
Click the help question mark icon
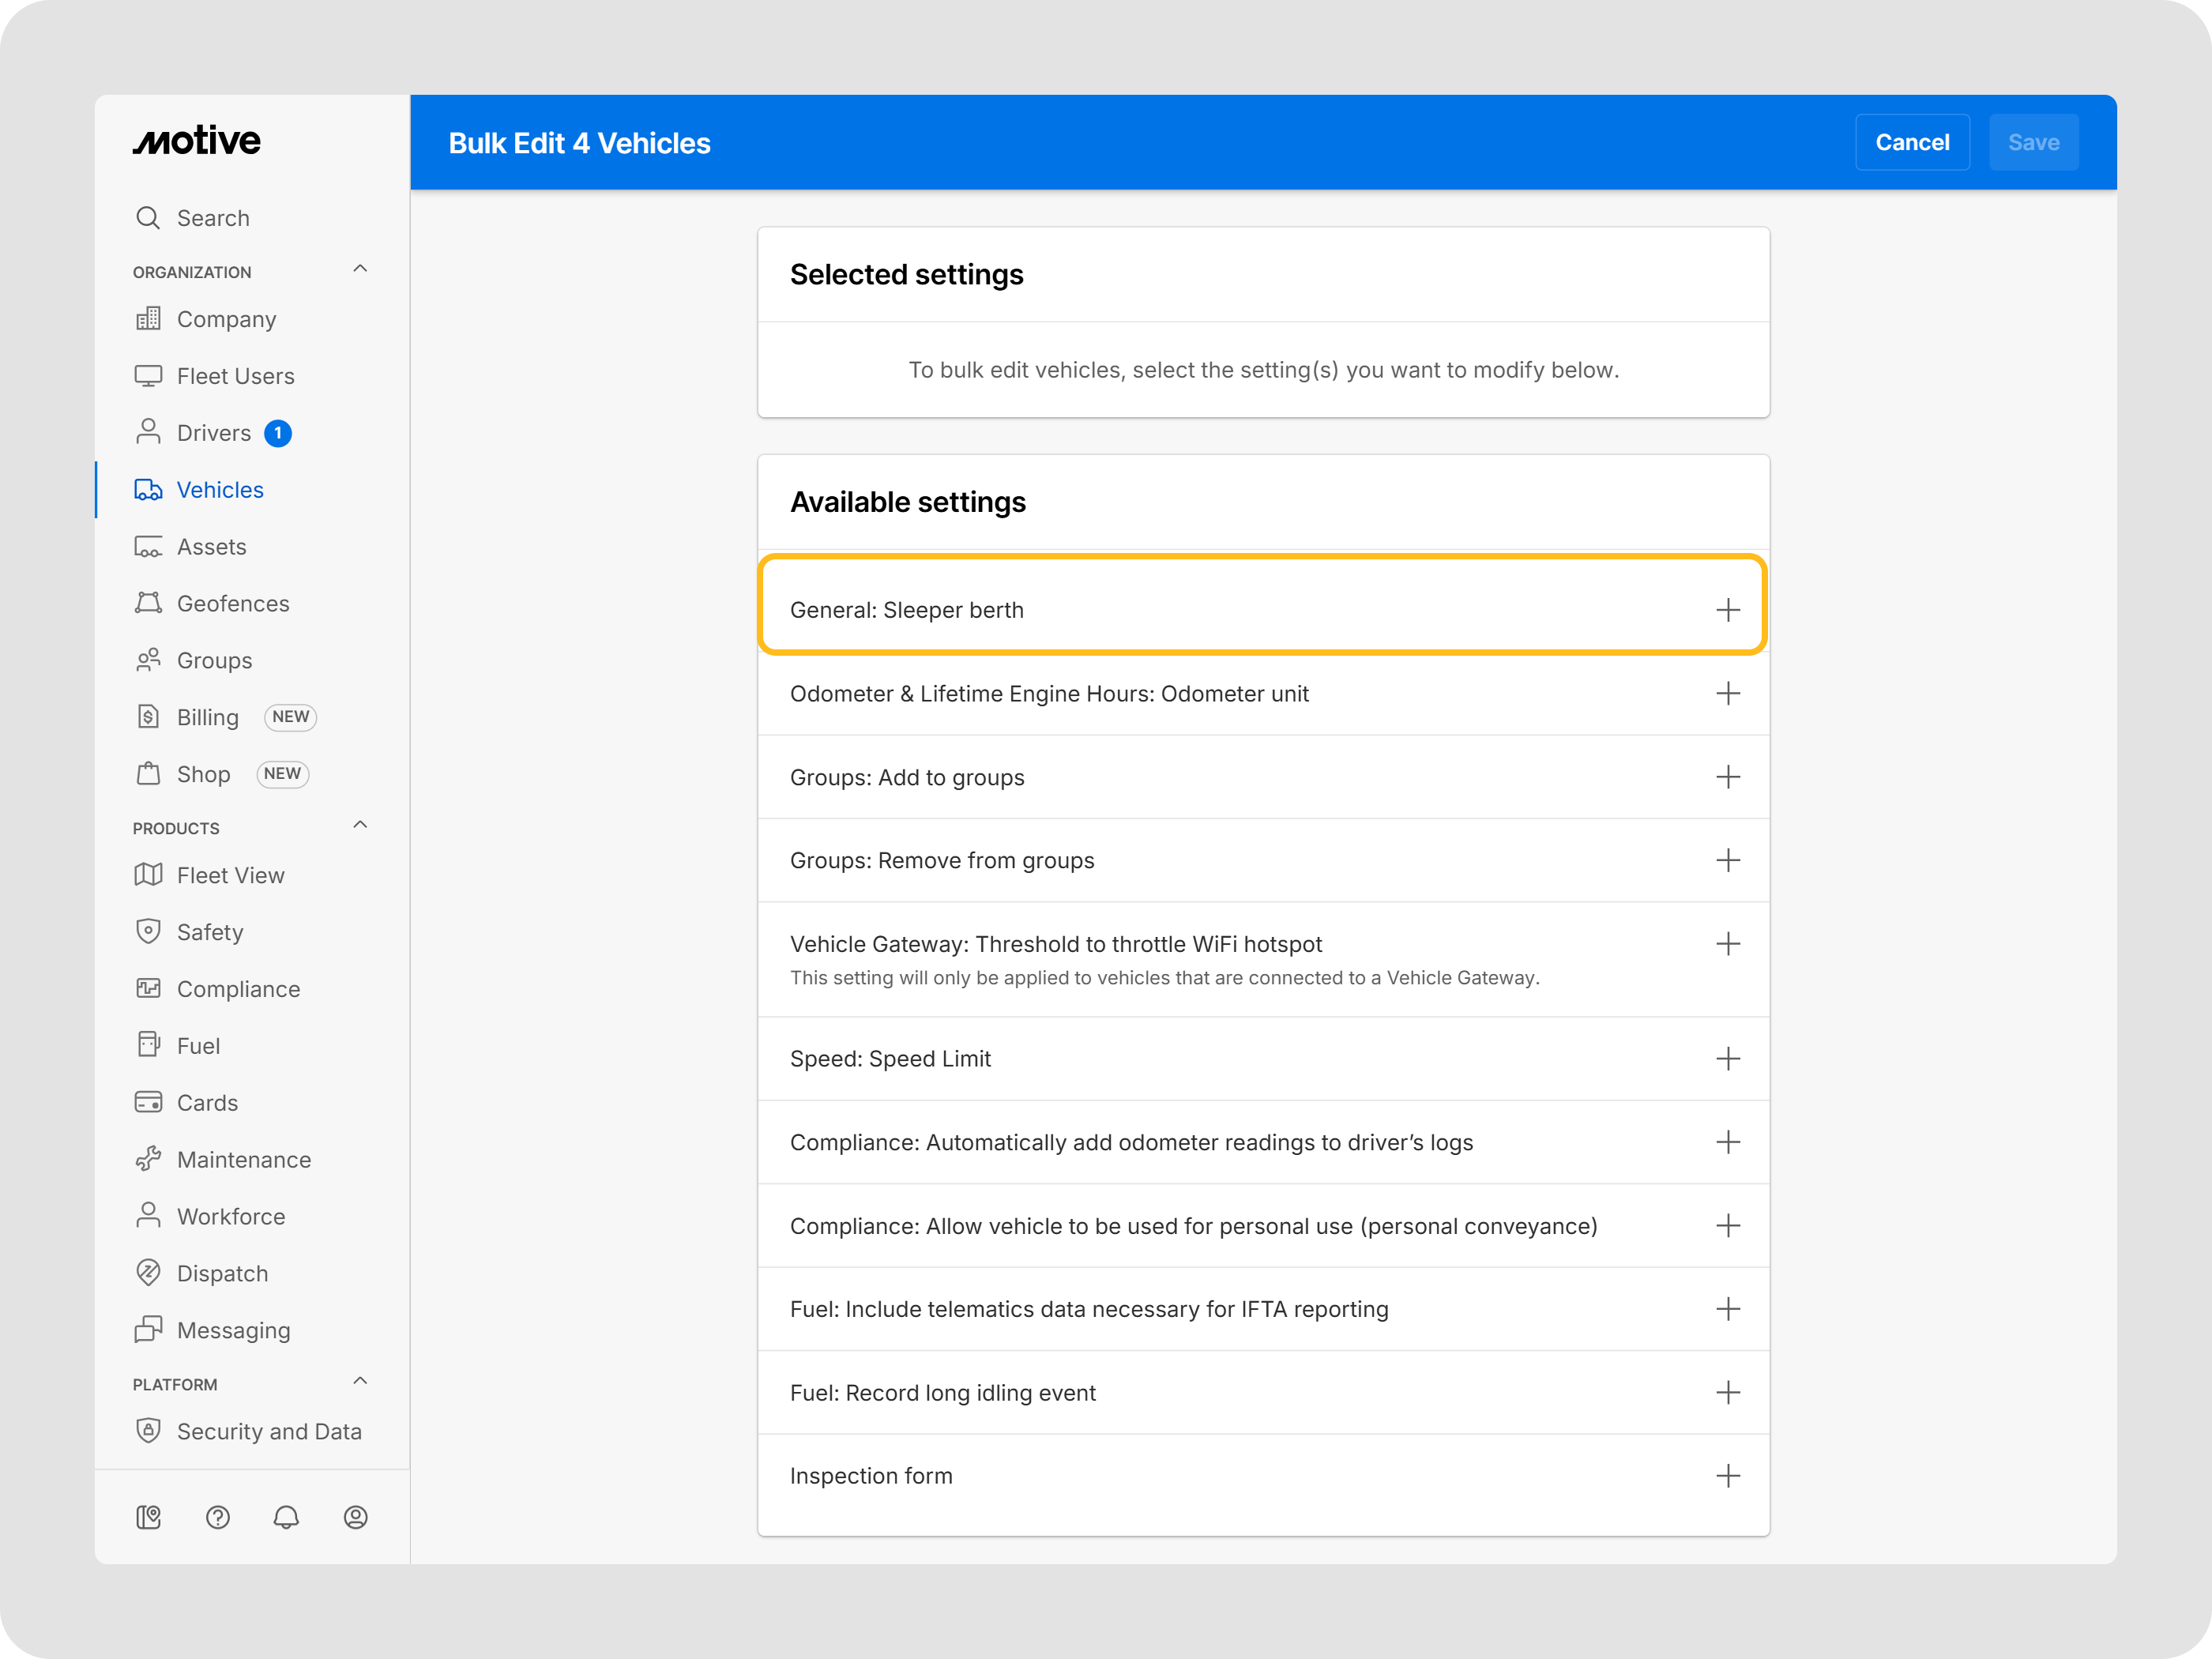tap(217, 1517)
